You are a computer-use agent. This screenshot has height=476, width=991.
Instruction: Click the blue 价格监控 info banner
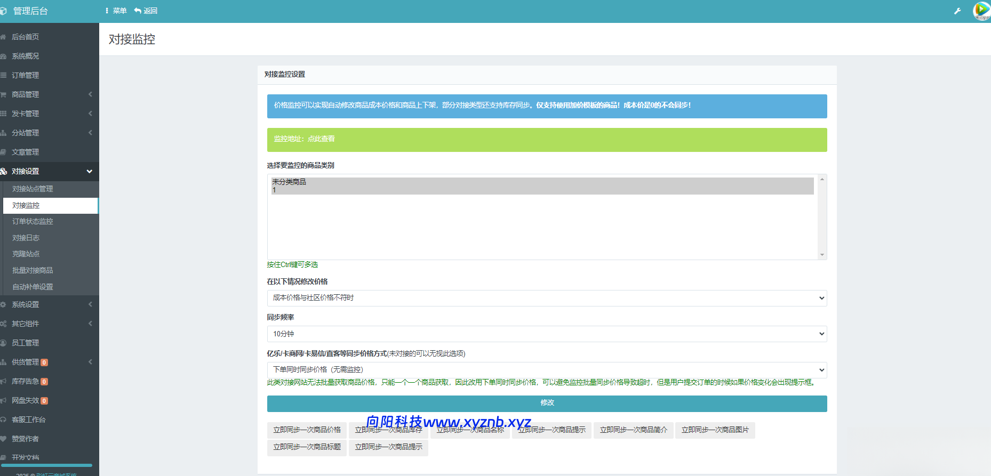[547, 106]
